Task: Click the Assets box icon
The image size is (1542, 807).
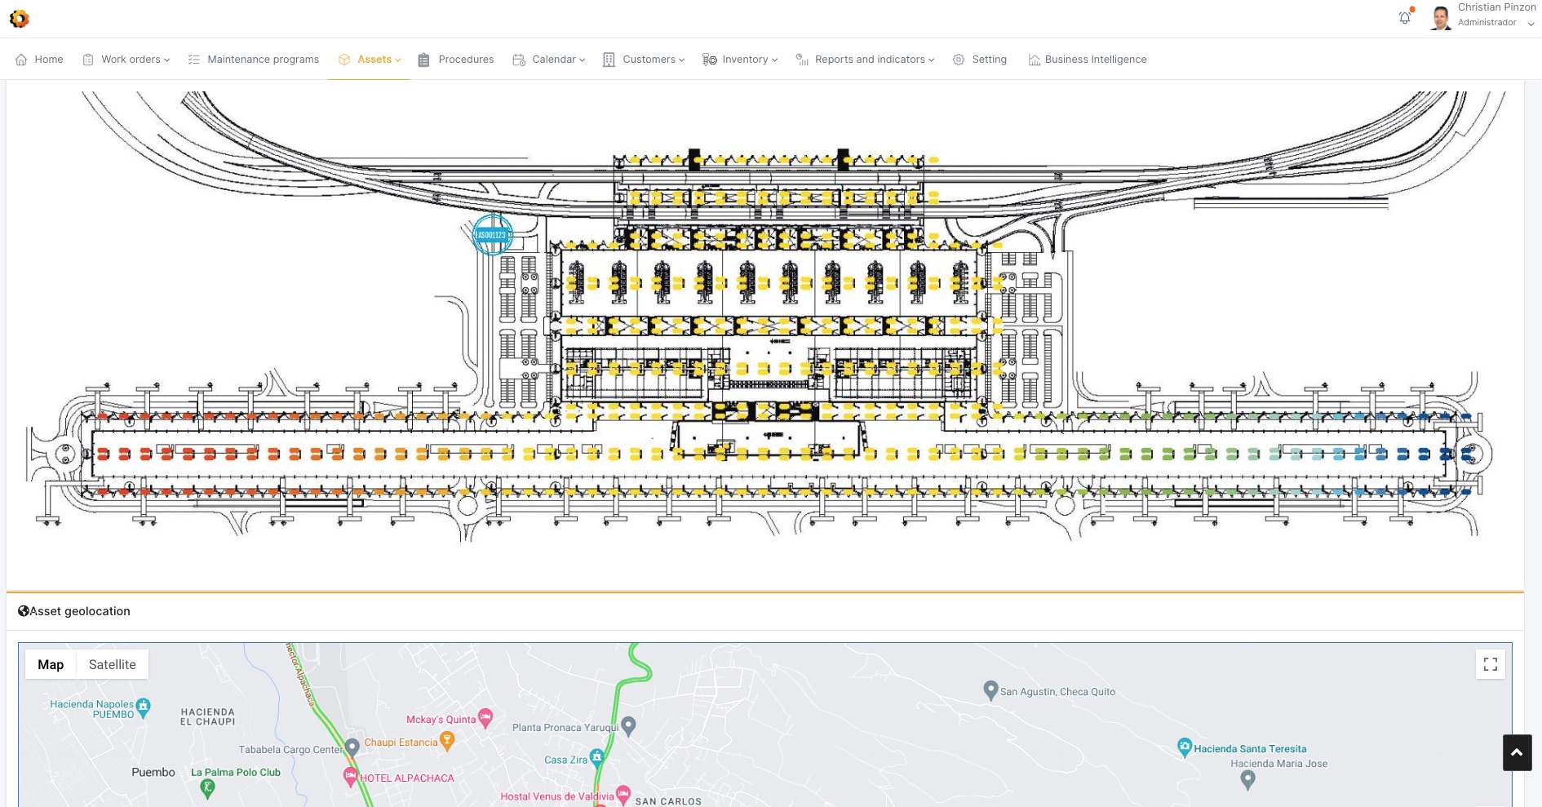Action: tap(344, 60)
